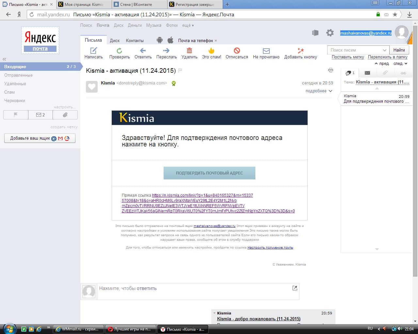Filter messages with attachments paperclip icon
This screenshot has width=418, height=334.
tap(65, 115)
